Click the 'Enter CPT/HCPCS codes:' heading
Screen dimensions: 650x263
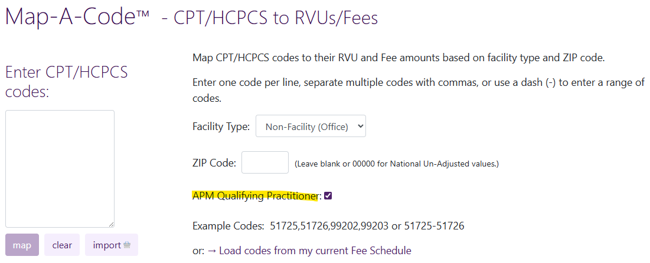pos(67,82)
